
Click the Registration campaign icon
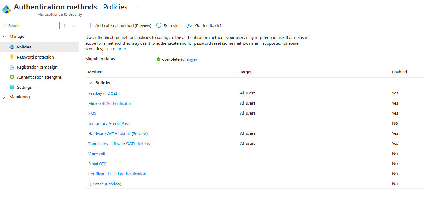13,67
